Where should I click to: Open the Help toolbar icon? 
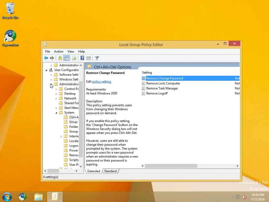point(82,58)
